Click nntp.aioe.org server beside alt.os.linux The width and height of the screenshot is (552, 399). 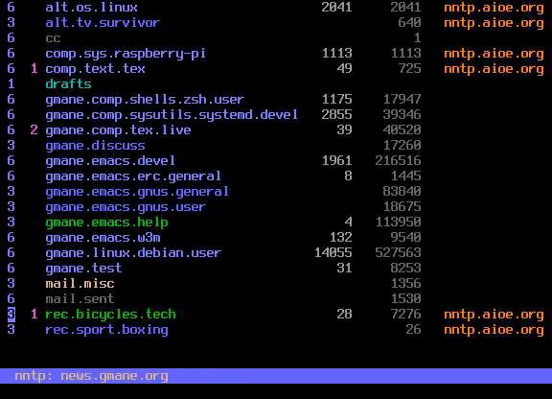coord(494,8)
